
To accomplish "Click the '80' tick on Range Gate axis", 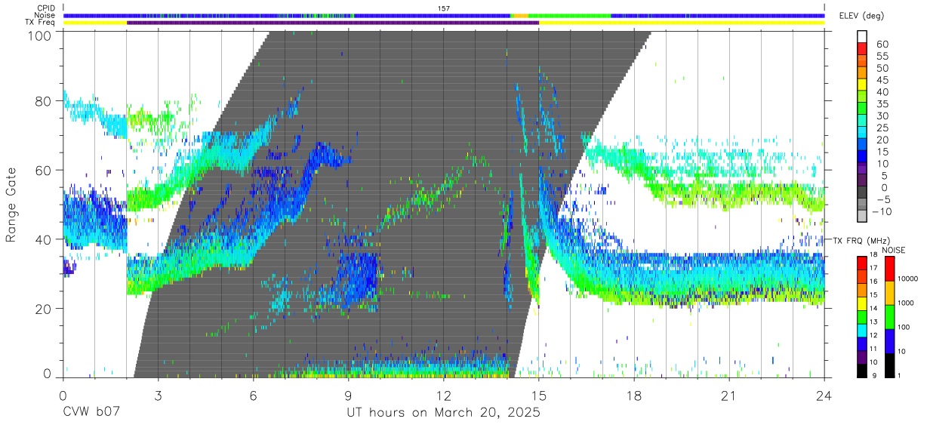I will point(44,100).
